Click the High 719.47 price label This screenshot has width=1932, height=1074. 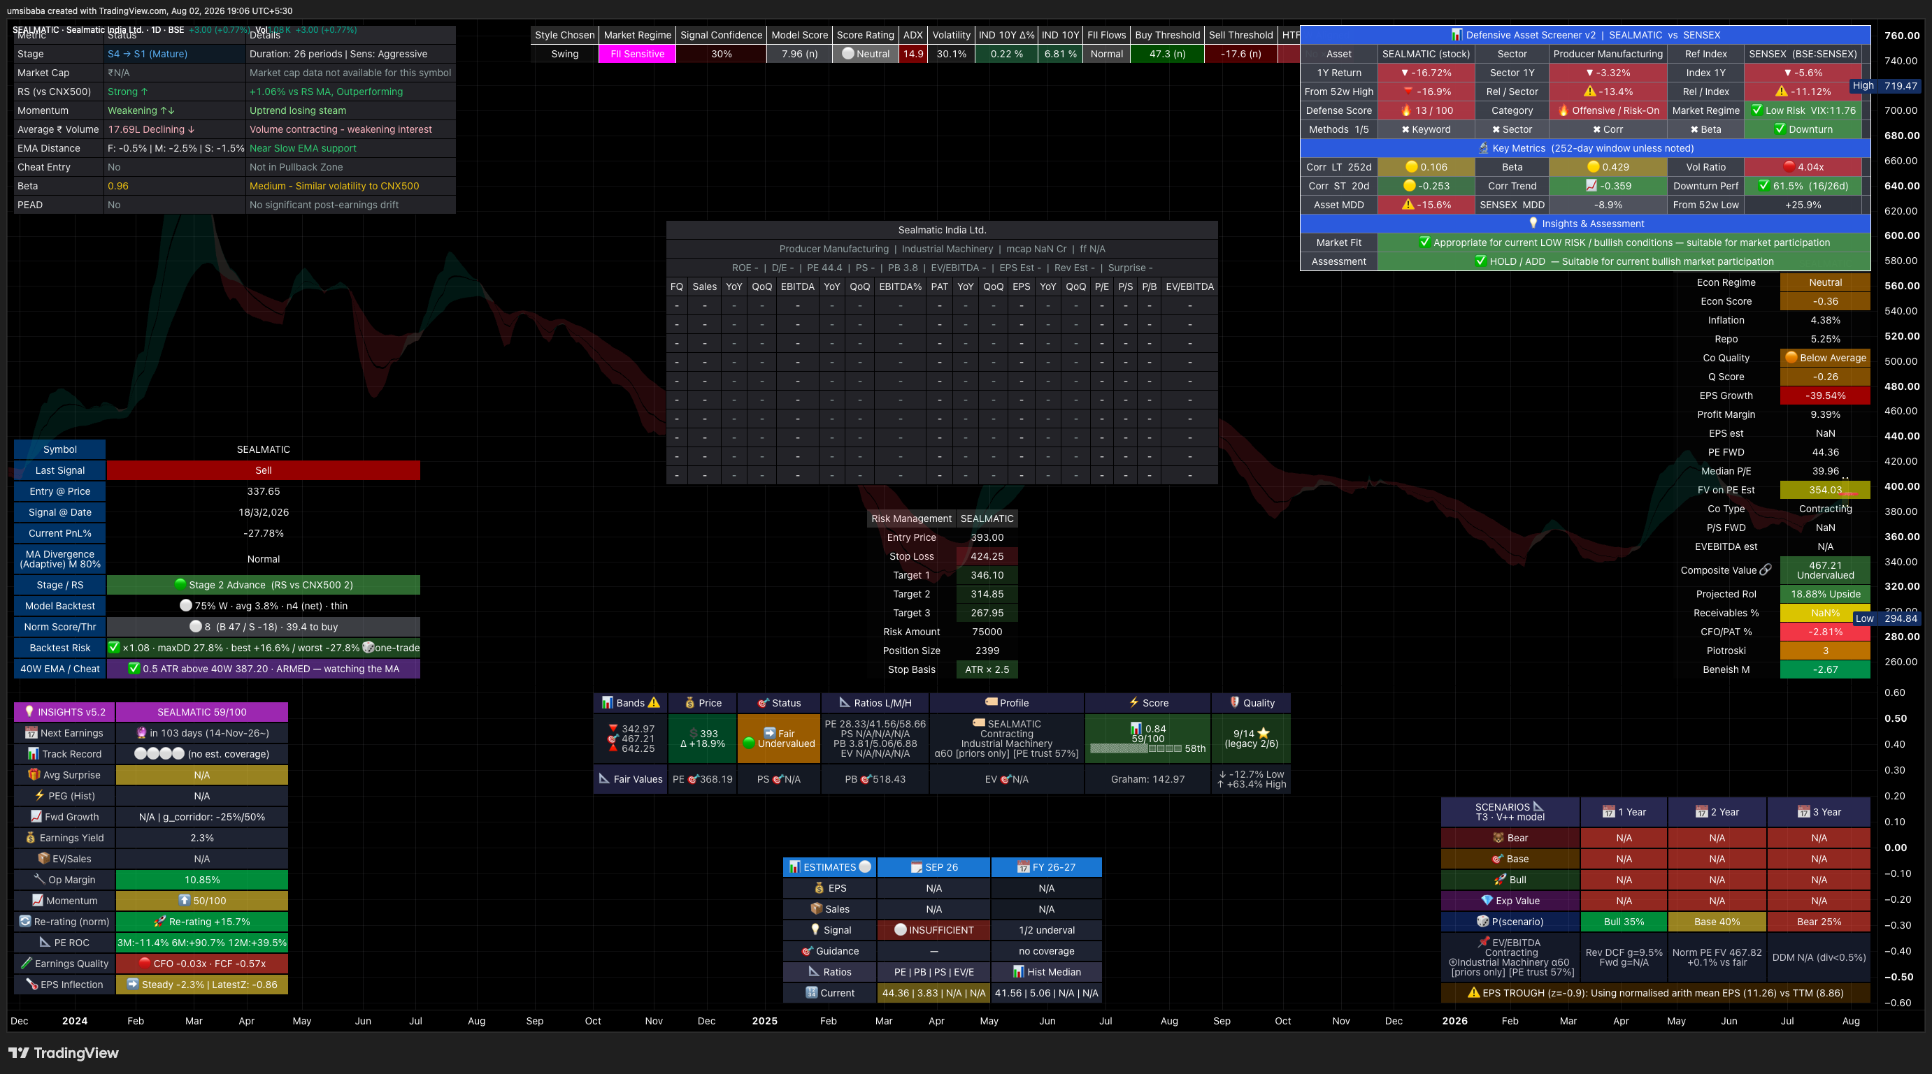(1884, 85)
